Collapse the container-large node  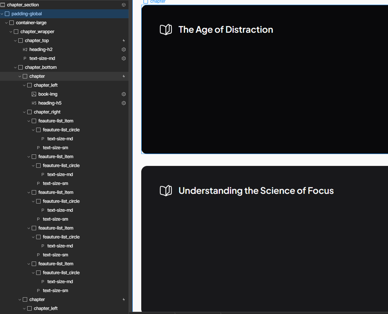pos(6,23)
